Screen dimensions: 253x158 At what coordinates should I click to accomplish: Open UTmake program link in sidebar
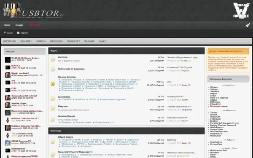point(214,87)
